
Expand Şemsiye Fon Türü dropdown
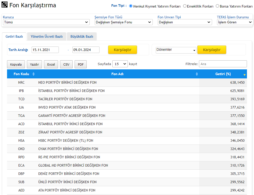[124, 22]
